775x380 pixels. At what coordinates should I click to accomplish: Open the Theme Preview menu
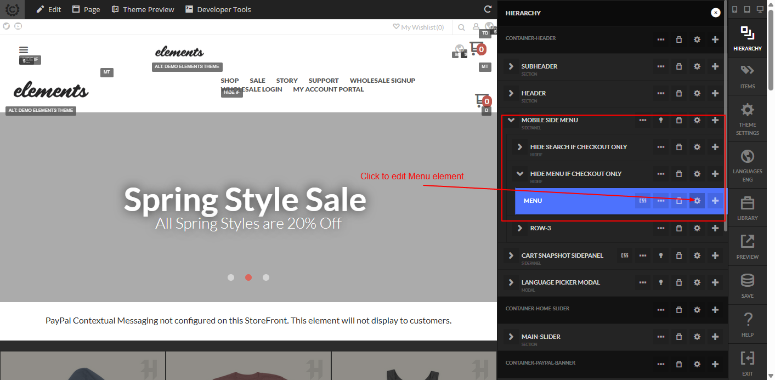[x=143, y=9]
